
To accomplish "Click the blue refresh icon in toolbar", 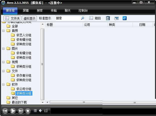I will click(x=124, y=18).
